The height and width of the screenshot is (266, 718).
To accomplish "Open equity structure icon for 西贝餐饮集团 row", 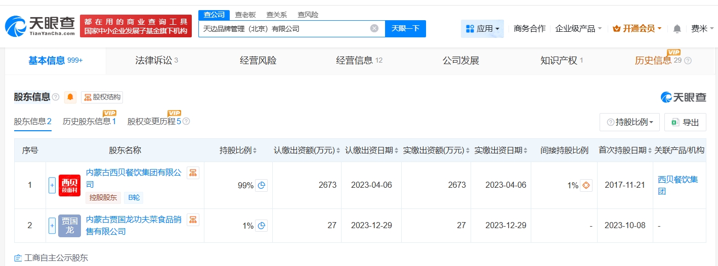I will point(193,173).
